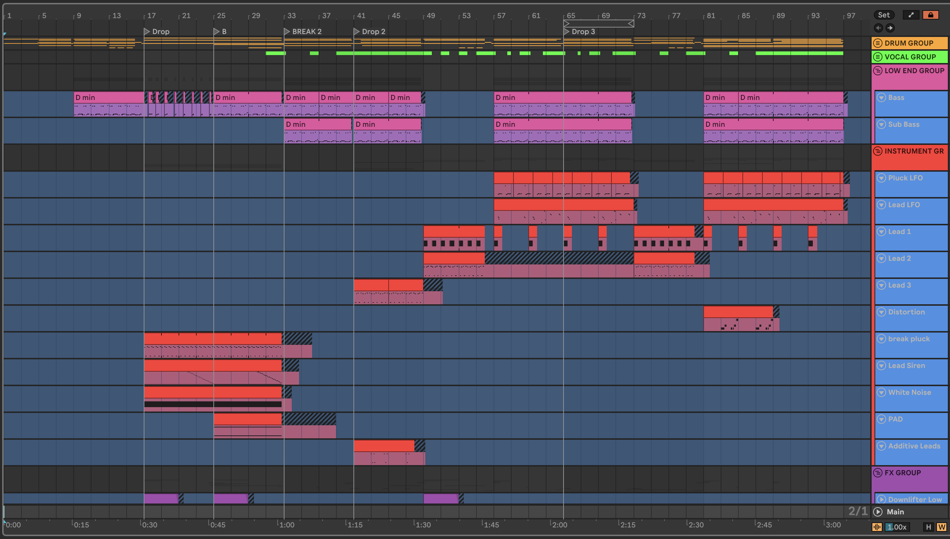Screen dimensions: 950x539
Task: Collapse the Bass track fold arrow
Action: 881,97
